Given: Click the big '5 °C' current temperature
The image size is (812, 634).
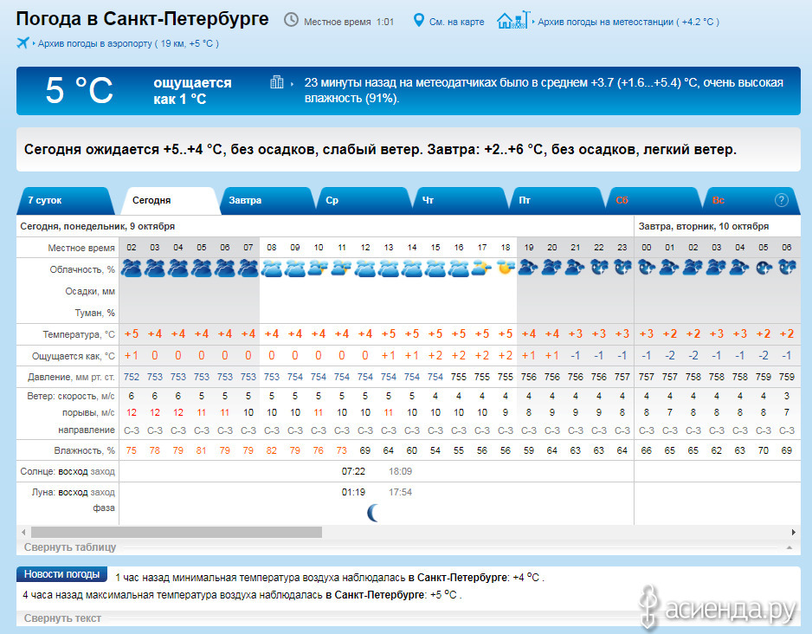Looking at the screenshot, I should pos(79,90).
